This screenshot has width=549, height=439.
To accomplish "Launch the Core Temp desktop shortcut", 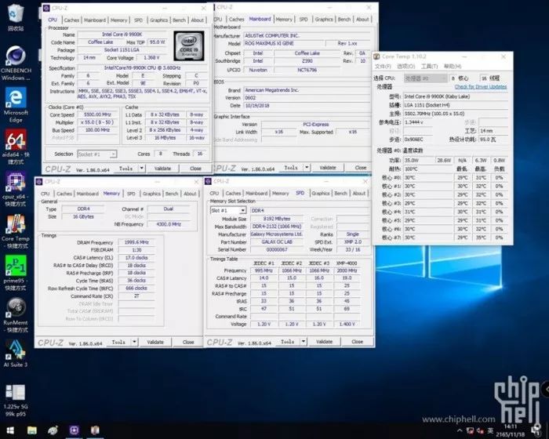I will tap(16, 231).
